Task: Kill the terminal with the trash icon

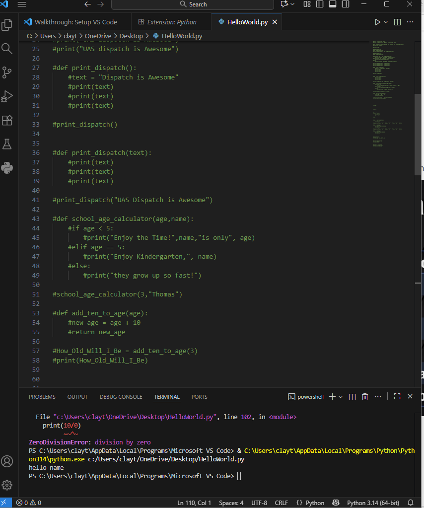Action: [x=365, y=396]
